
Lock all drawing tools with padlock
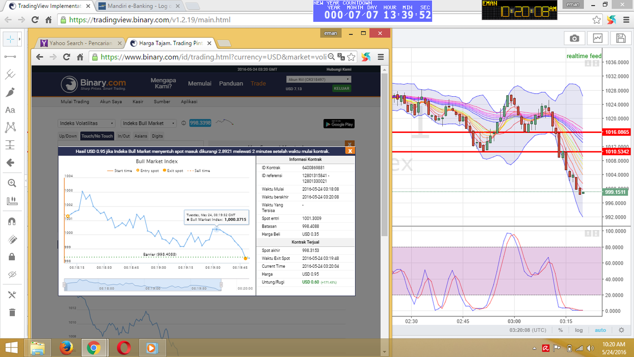(12, 257)
